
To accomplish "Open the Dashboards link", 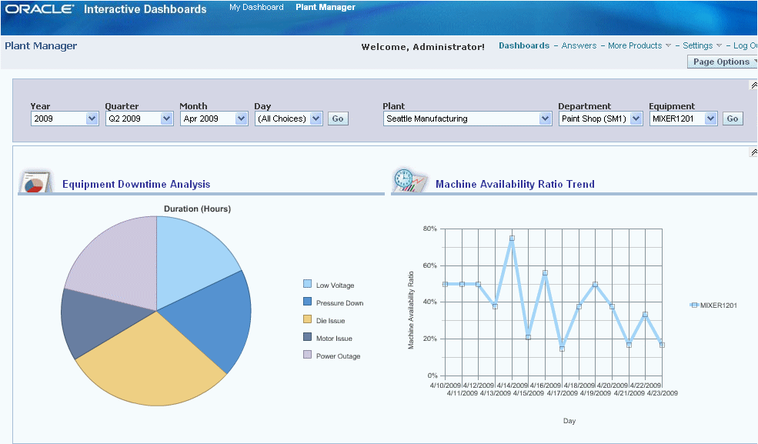I will (524, 45).
